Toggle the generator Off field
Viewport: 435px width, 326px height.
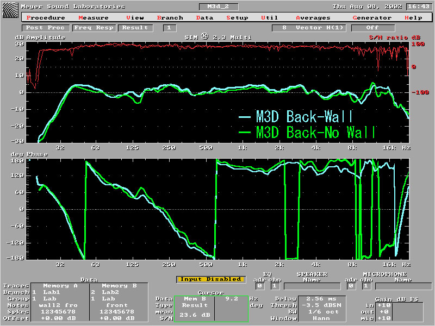372,28
